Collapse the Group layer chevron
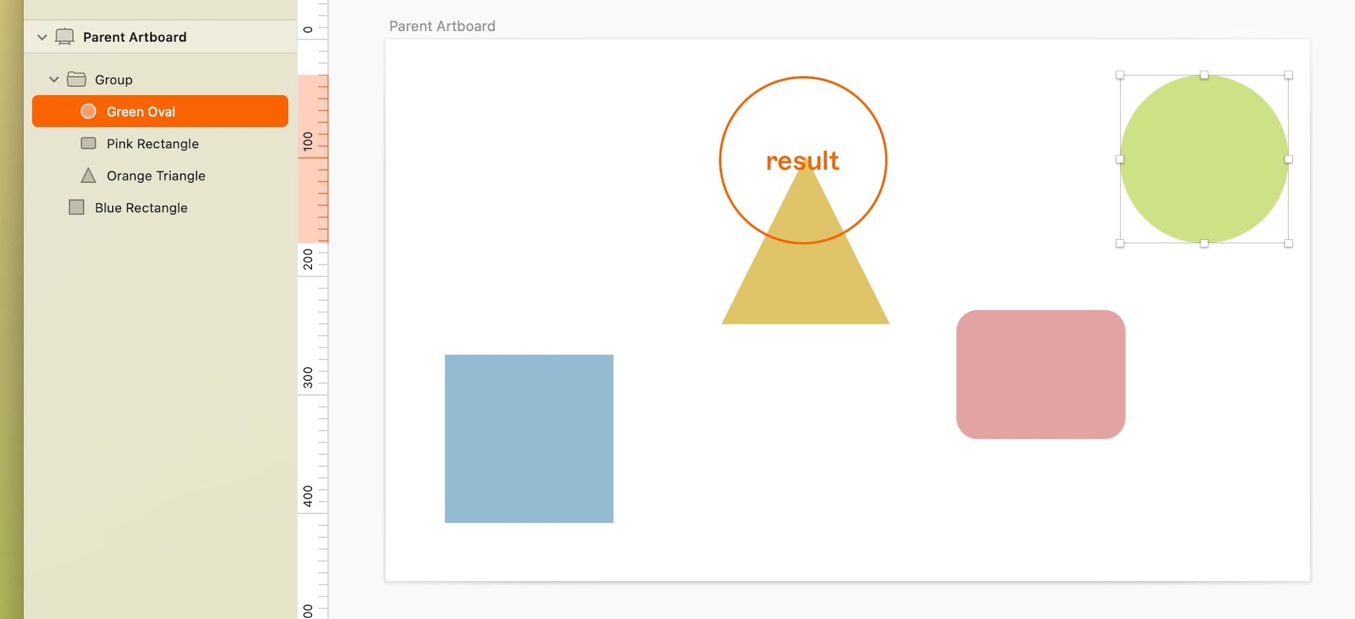This screenshot has width=1355, height=619. coord(54,79)
